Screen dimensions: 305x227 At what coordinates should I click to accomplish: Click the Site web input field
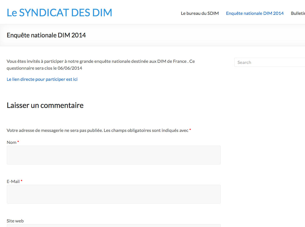click(x=113, y=225)
